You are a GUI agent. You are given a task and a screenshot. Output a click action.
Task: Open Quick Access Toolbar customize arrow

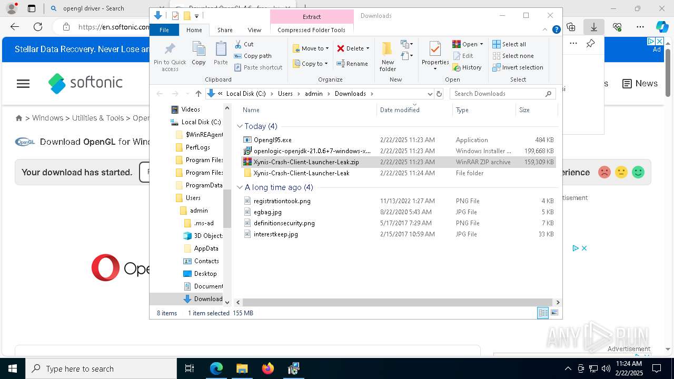click(x=196, y=16)
